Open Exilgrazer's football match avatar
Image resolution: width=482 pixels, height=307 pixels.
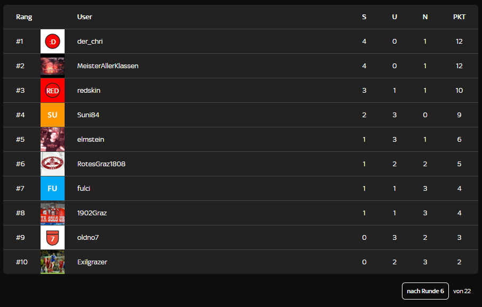pos(52,262)
